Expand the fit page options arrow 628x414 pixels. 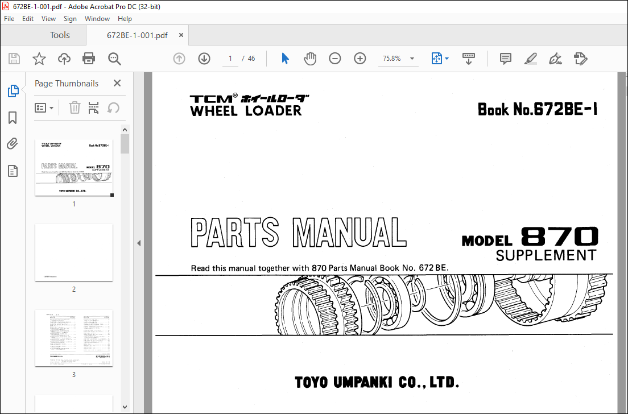click(447, 59)
